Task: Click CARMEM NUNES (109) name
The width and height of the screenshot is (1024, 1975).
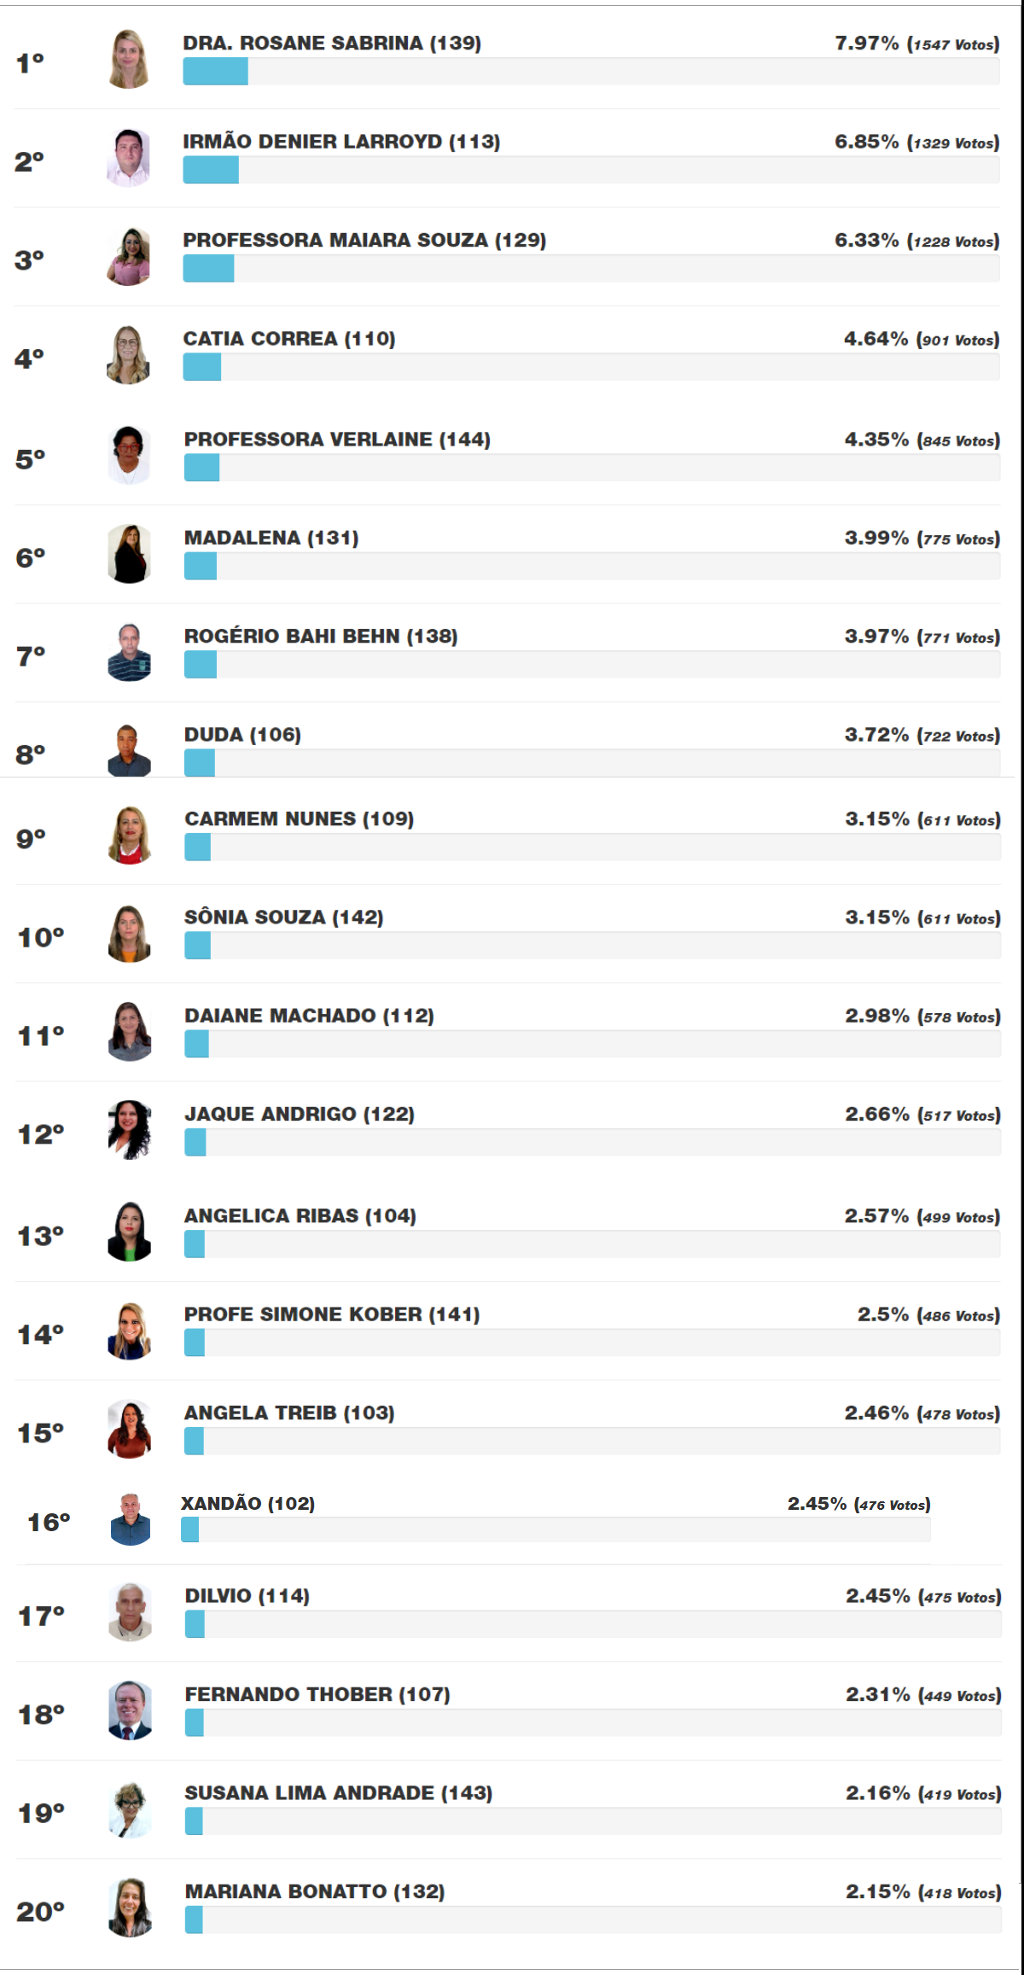Action: (x=300, y=819)
